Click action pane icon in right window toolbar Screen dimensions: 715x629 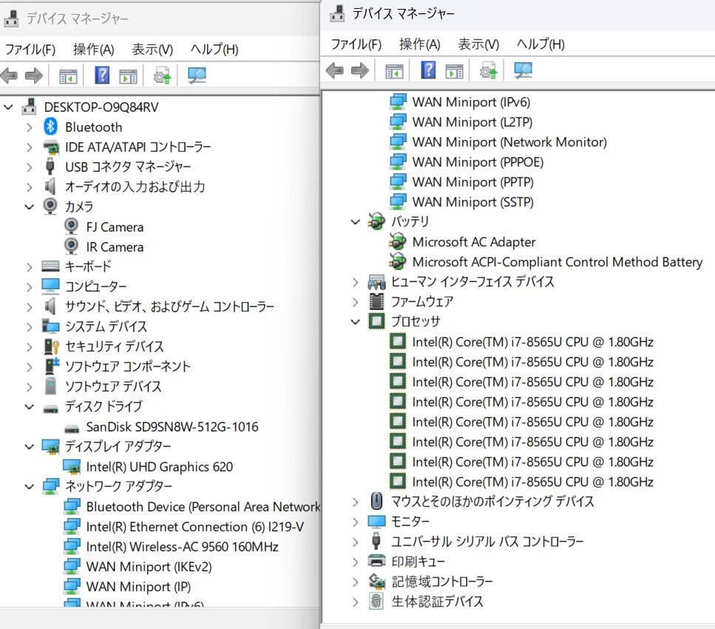(454, 71)
